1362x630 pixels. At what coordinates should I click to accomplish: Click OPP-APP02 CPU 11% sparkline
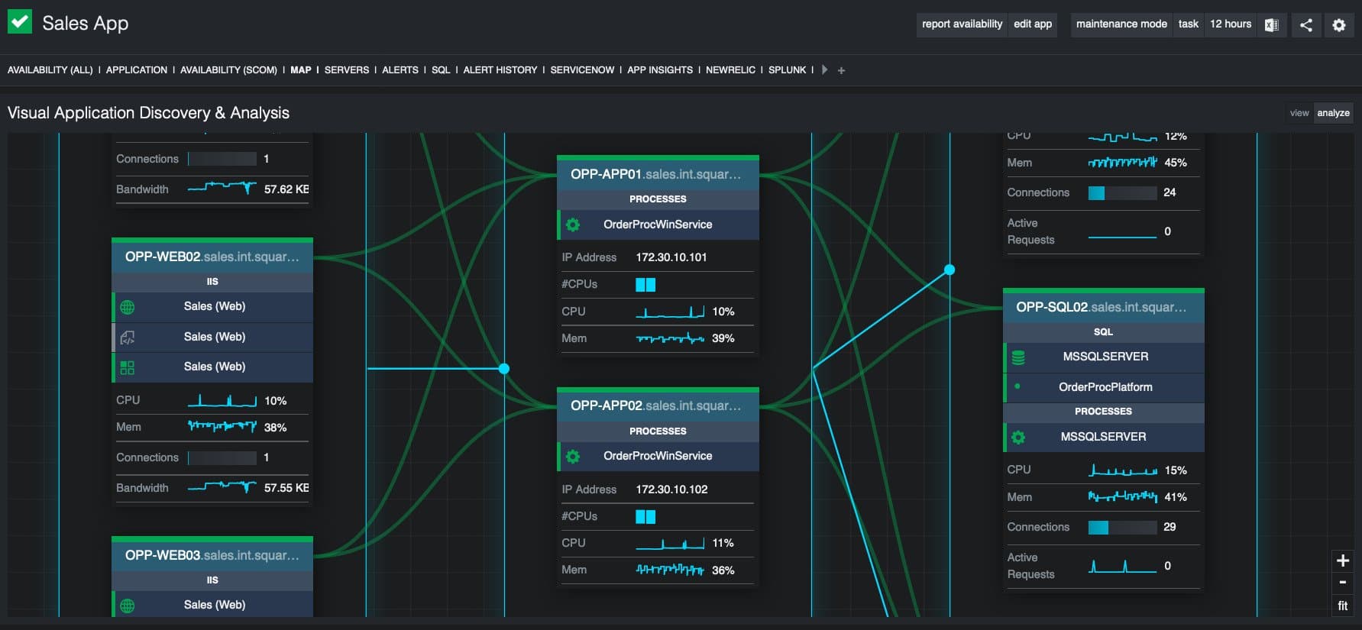[670, 543]
